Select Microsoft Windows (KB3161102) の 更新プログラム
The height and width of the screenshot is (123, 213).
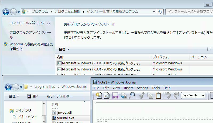click(101, 63)
